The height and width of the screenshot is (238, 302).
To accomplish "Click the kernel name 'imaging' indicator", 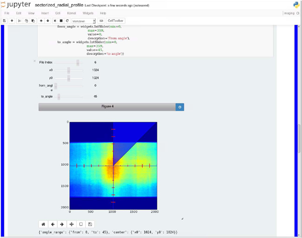I will pos(289,13).
